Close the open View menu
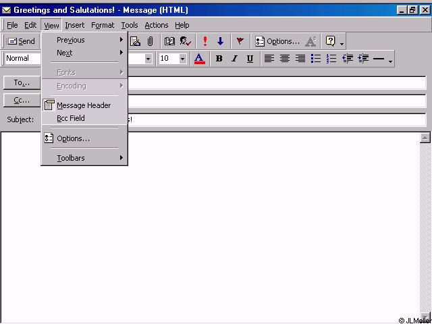Image resolution: width=432 pixels, height=324 pixels. 51,25
